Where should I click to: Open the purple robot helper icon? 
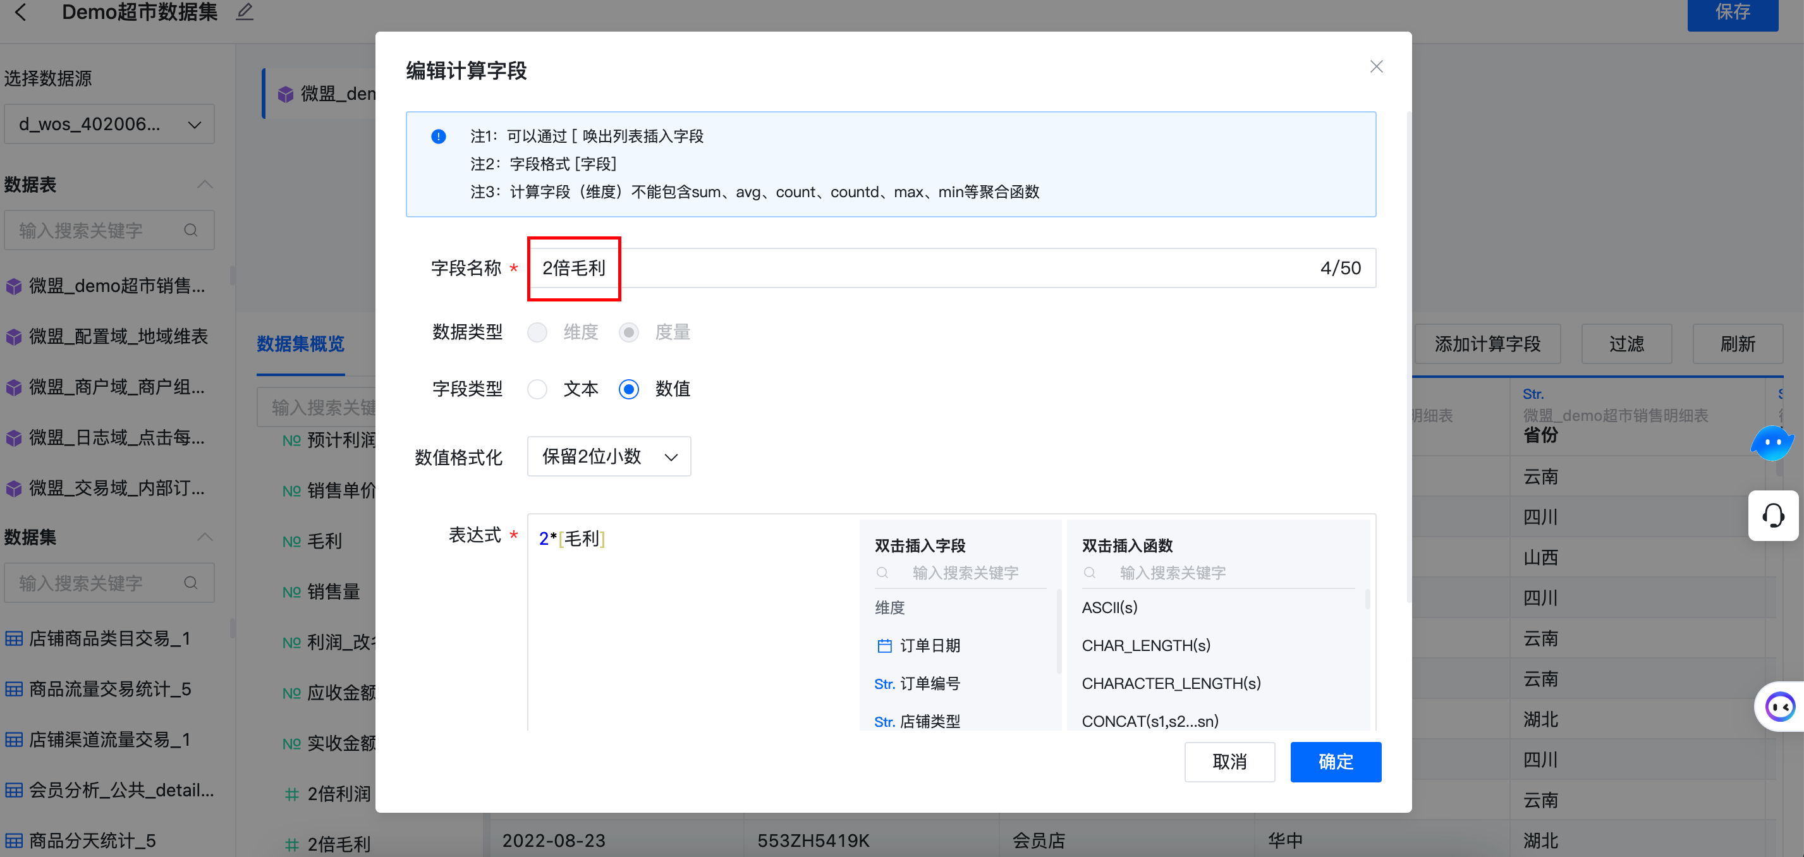point(1779,707)
